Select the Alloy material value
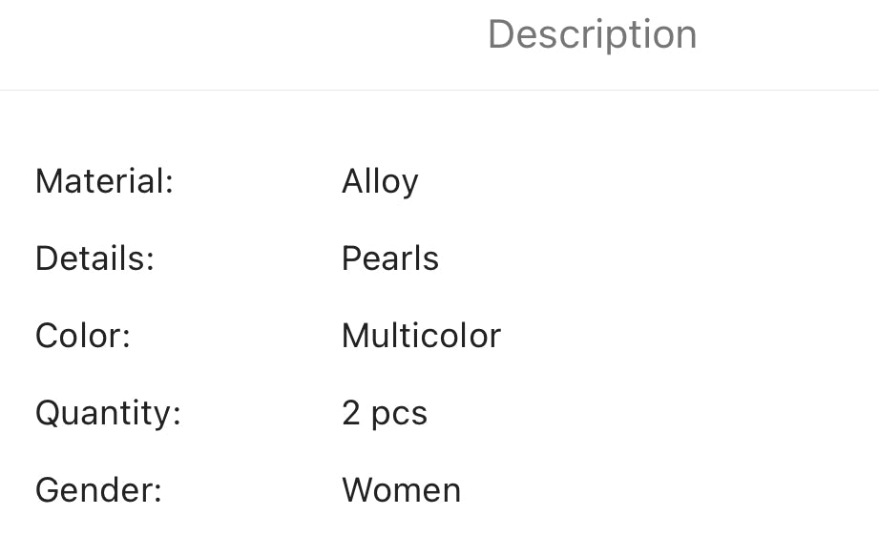This screenshot has width=879, height=536. tap(380, 182)
